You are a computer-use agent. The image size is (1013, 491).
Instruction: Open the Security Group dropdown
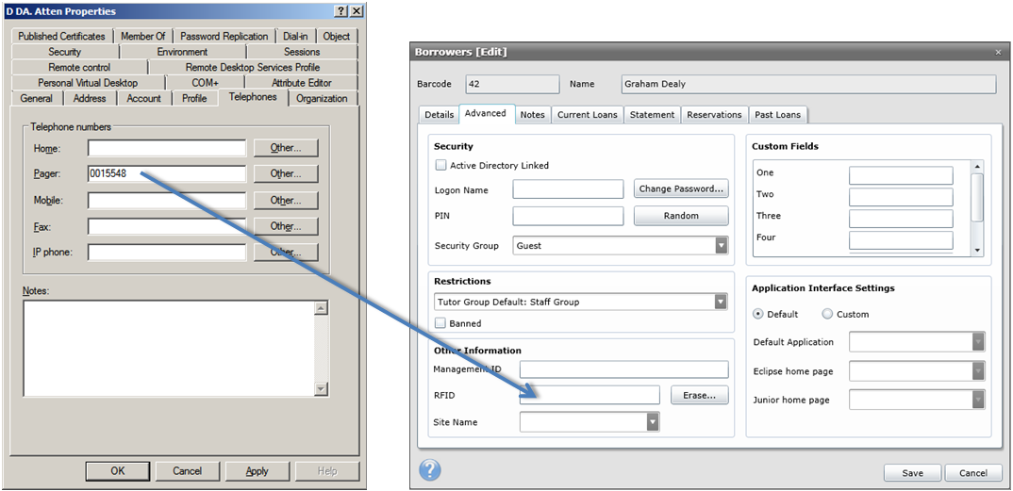[721, 246]
